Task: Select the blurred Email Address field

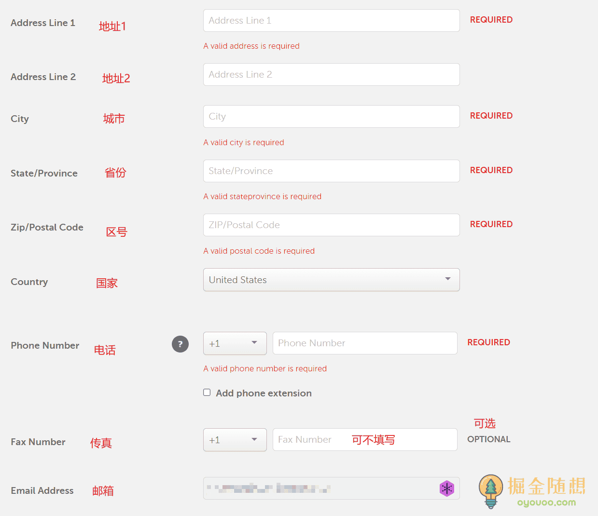Action: point(319,489)
